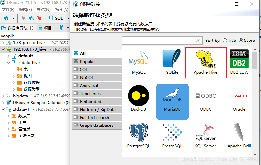
Task: Select the DuckDB driver icon
Action: coord(139,96)
